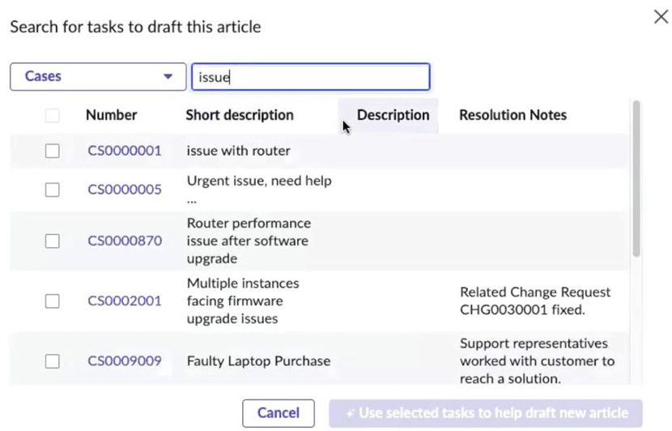The height and width of the screenshot is (431, 672).
Task: Click the Number column header
Action: tap(112, 115)
